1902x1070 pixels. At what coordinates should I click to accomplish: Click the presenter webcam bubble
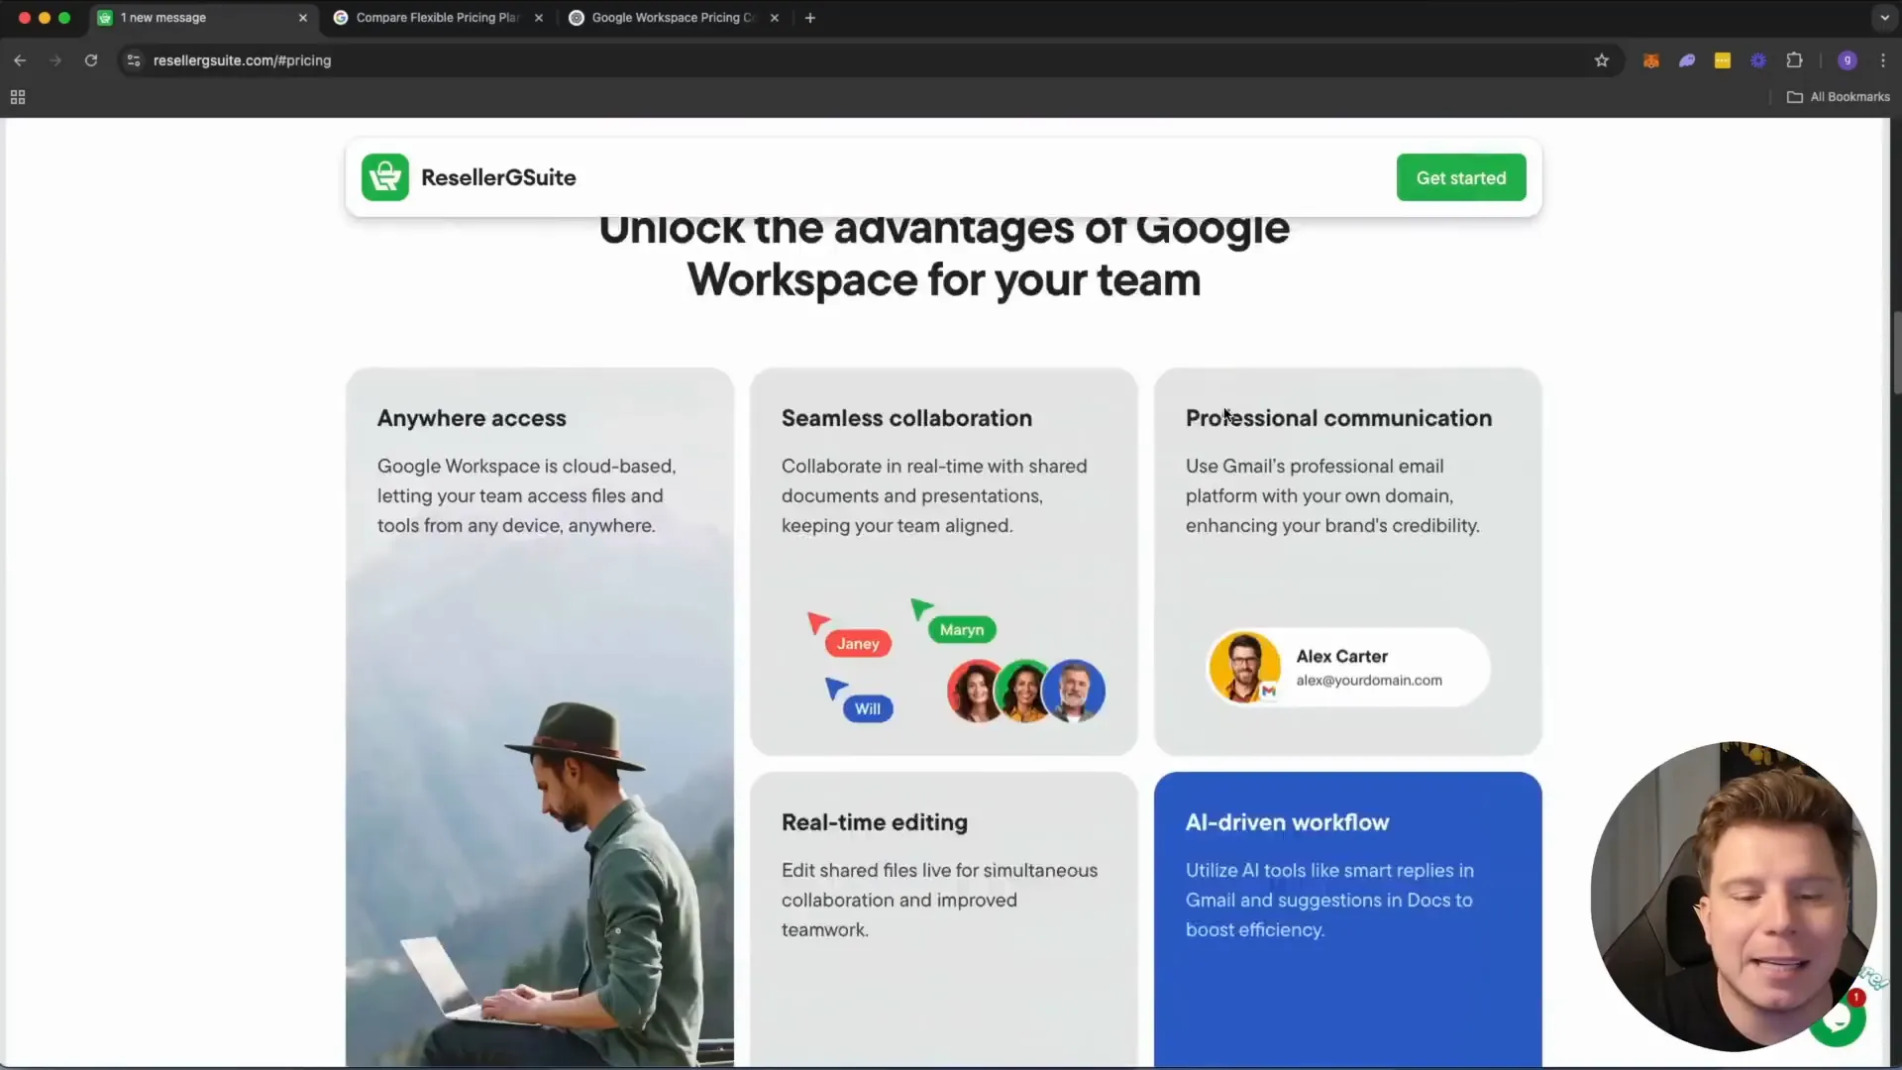1734,897
